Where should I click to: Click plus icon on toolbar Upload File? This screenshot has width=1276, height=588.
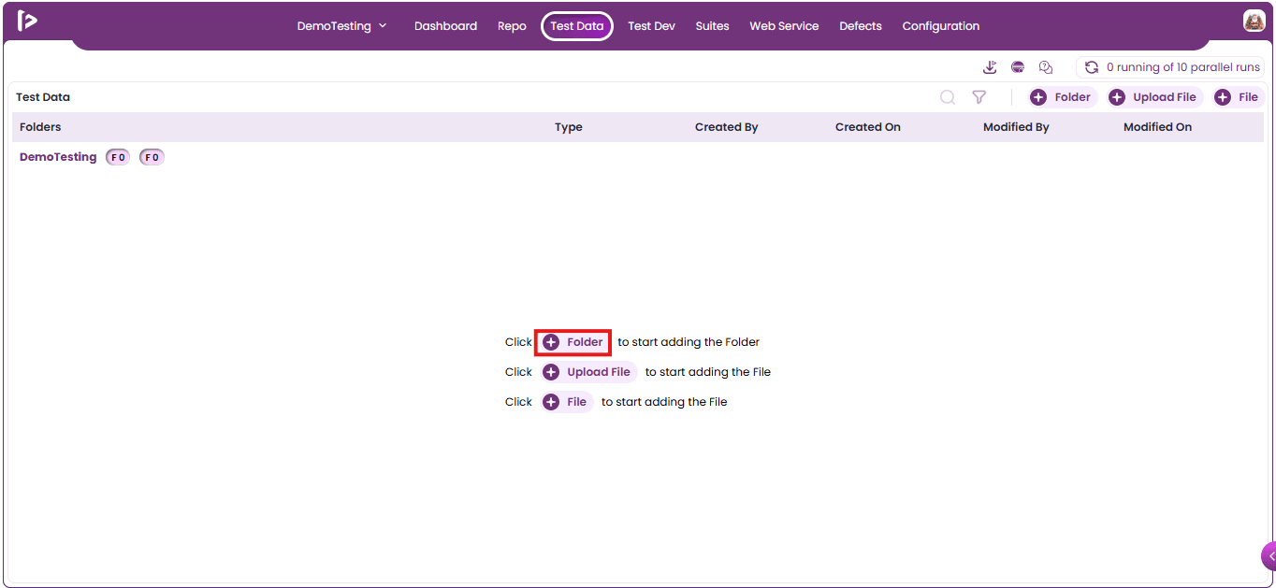pyautogui.click(x=1117, y=97)
